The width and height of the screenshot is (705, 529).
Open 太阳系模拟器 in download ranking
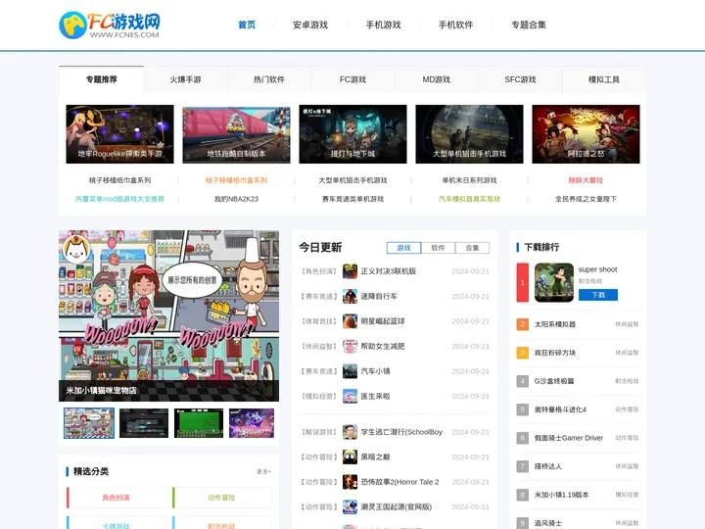tap(555, 324)
